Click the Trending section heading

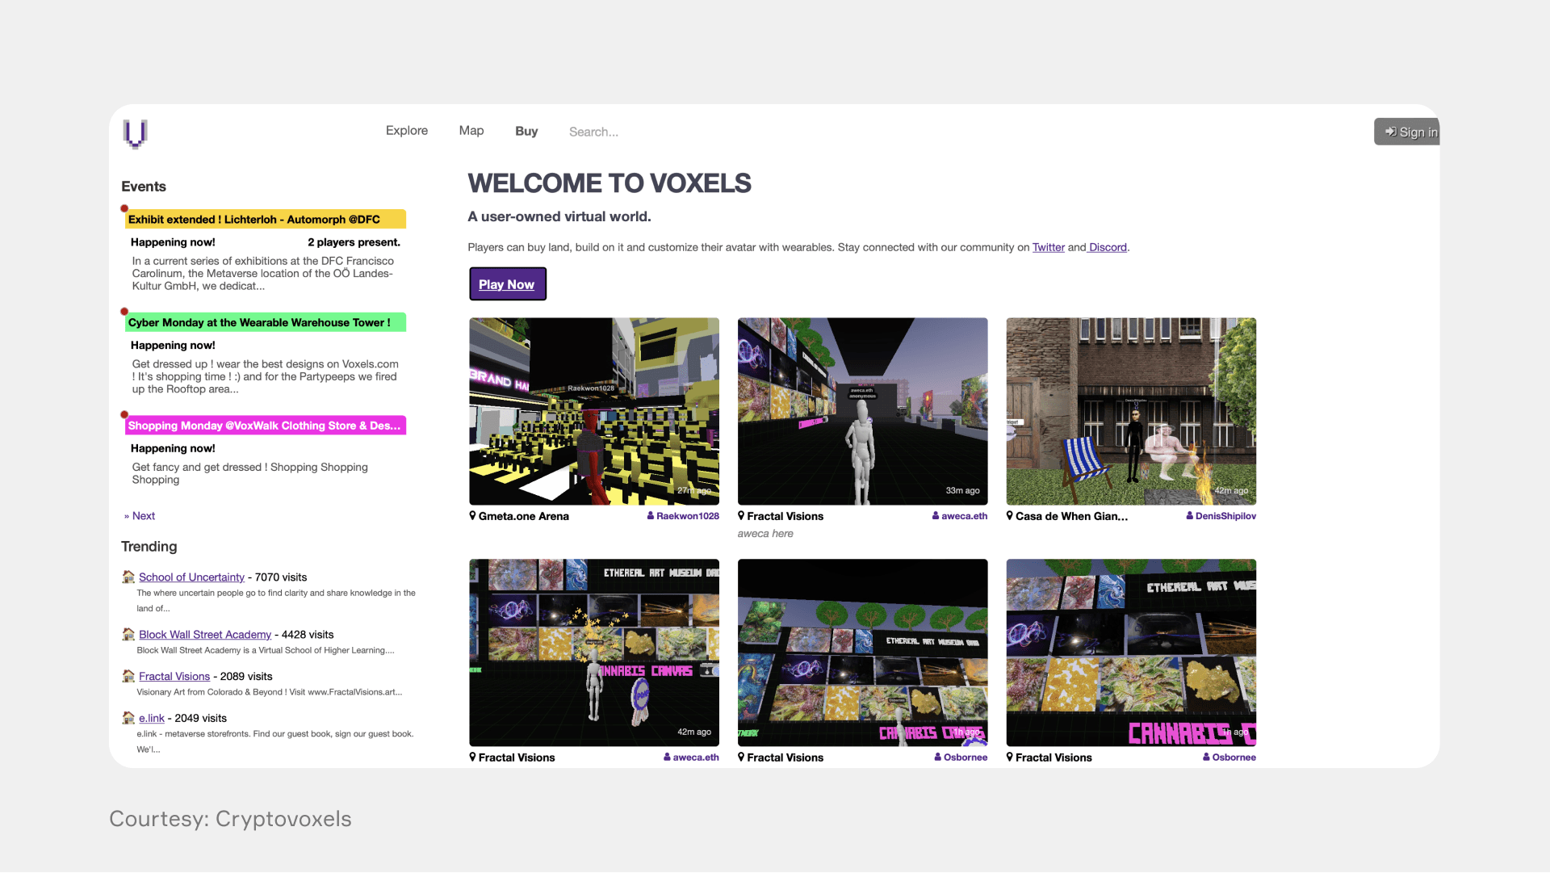coord(149,547)
